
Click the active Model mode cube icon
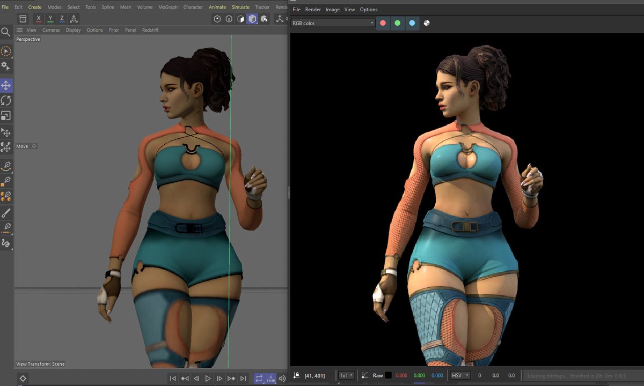253,19
